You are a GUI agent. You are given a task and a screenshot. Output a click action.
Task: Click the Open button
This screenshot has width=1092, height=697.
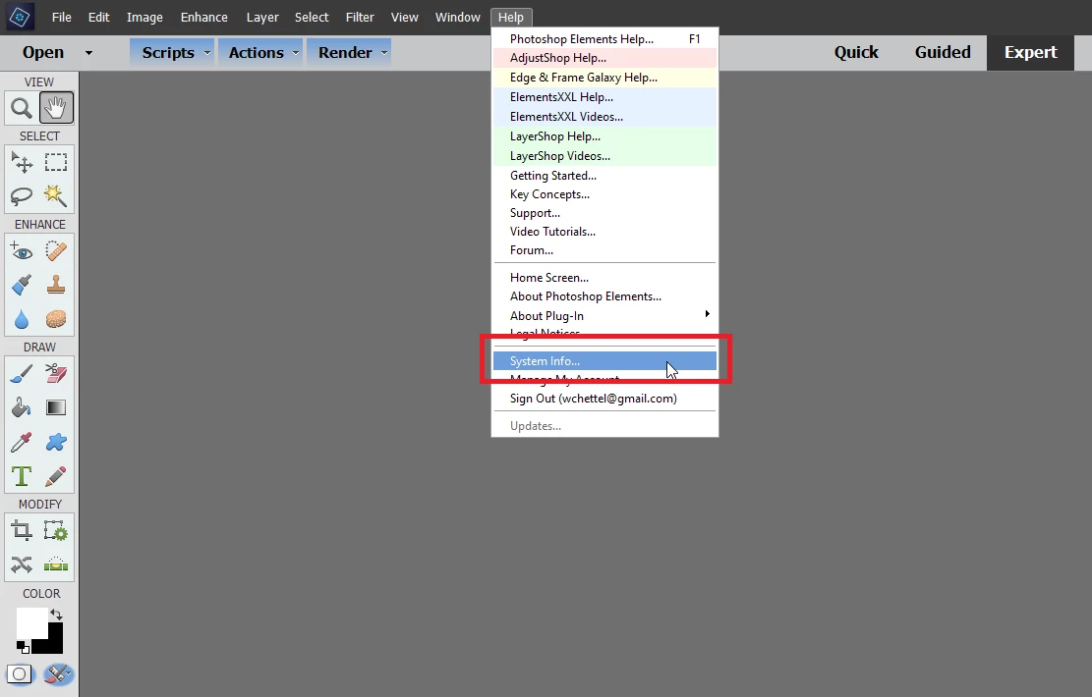click(x=43, y=53)
